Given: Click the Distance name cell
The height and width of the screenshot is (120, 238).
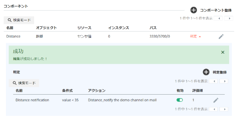Looking at the screenshot, I should coord(13,36).
